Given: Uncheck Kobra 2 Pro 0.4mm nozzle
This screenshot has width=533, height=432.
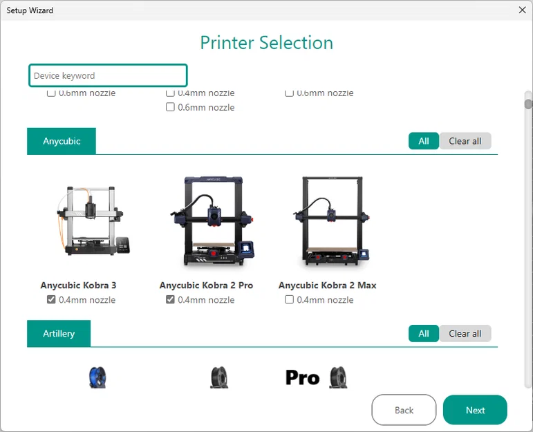Looking at the screenshot, I should click(x=170, y=299).
